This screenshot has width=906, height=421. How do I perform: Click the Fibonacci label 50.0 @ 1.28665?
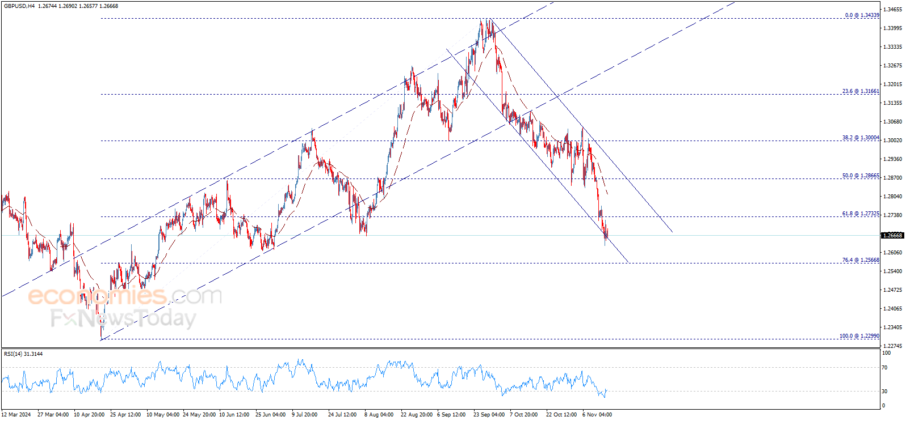tap(861, 176)
